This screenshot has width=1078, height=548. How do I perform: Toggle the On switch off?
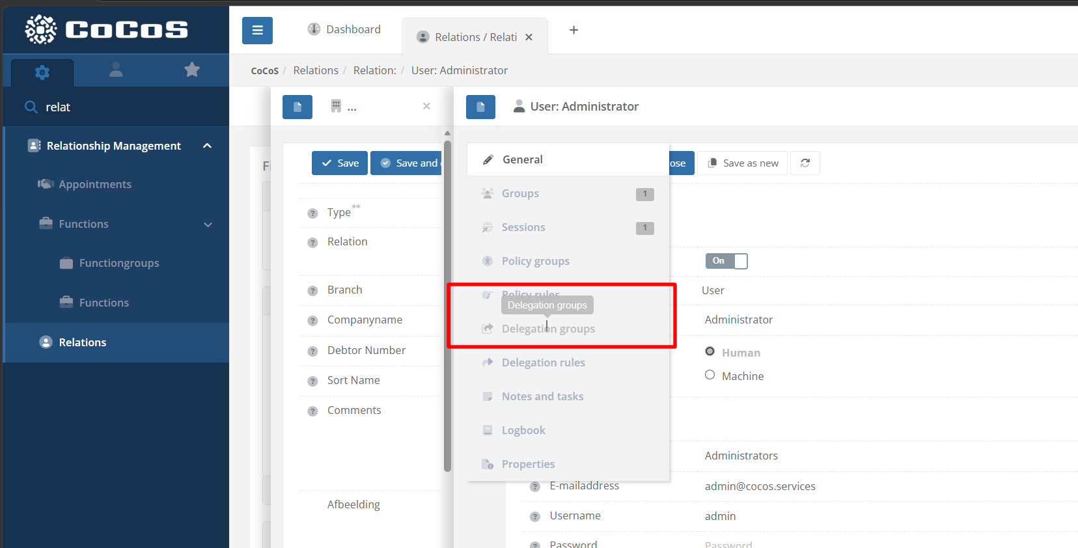pyautogui.click(x=726, y=261)
